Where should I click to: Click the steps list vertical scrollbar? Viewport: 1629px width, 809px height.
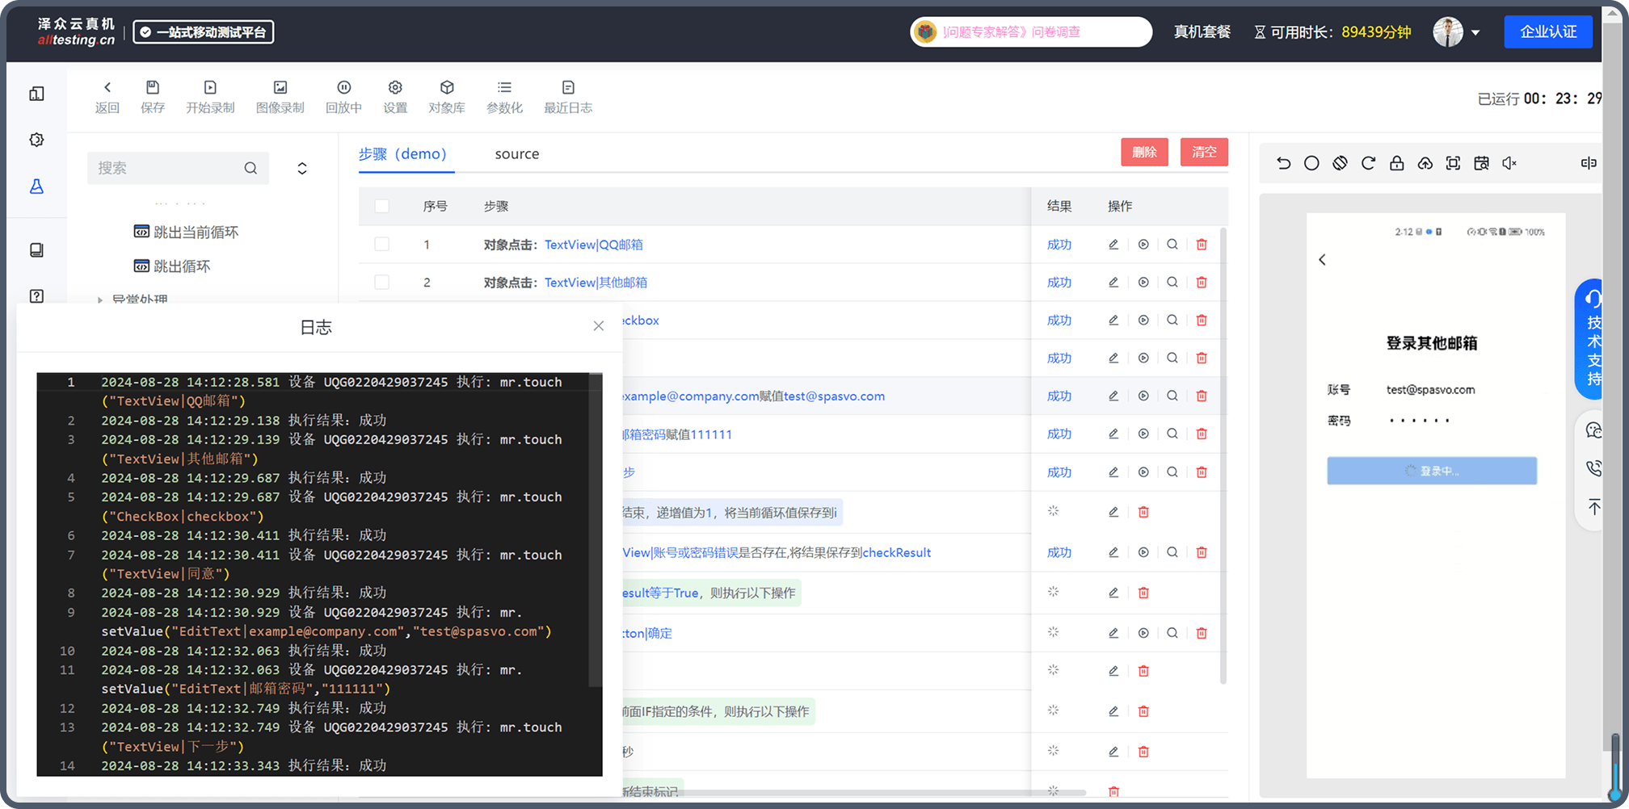point(1223,456)
